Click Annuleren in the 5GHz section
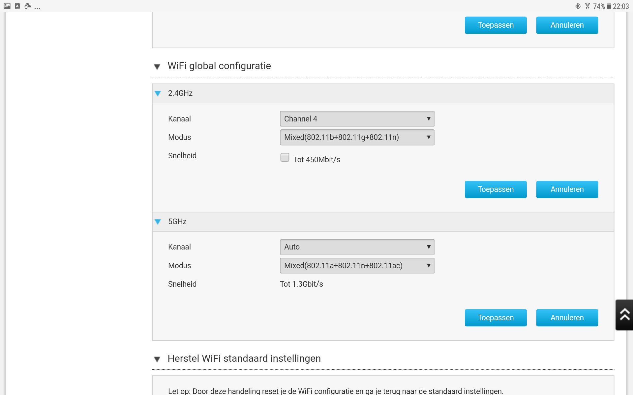The width and height of the screenshot is (633, 395). click(x=567, y=318)
